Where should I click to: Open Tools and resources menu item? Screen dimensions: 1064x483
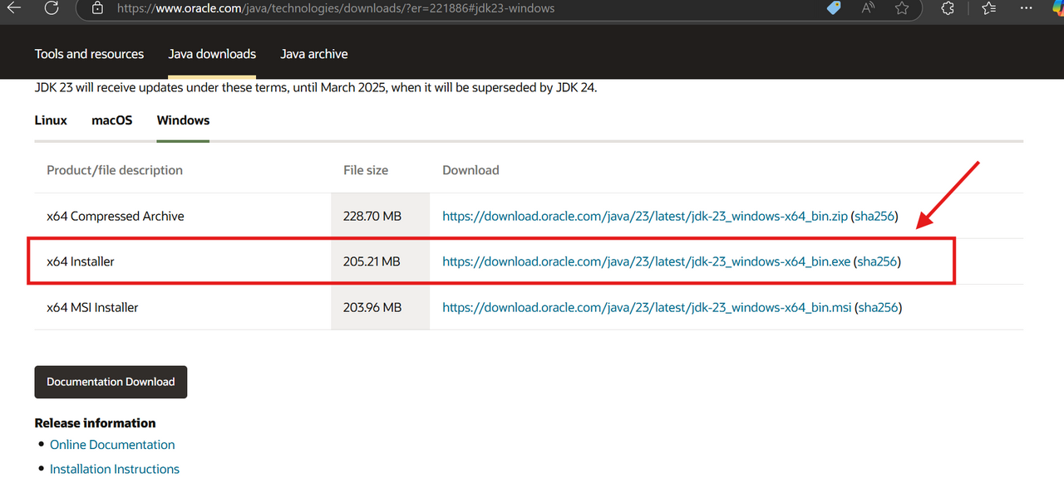point(89,54)
